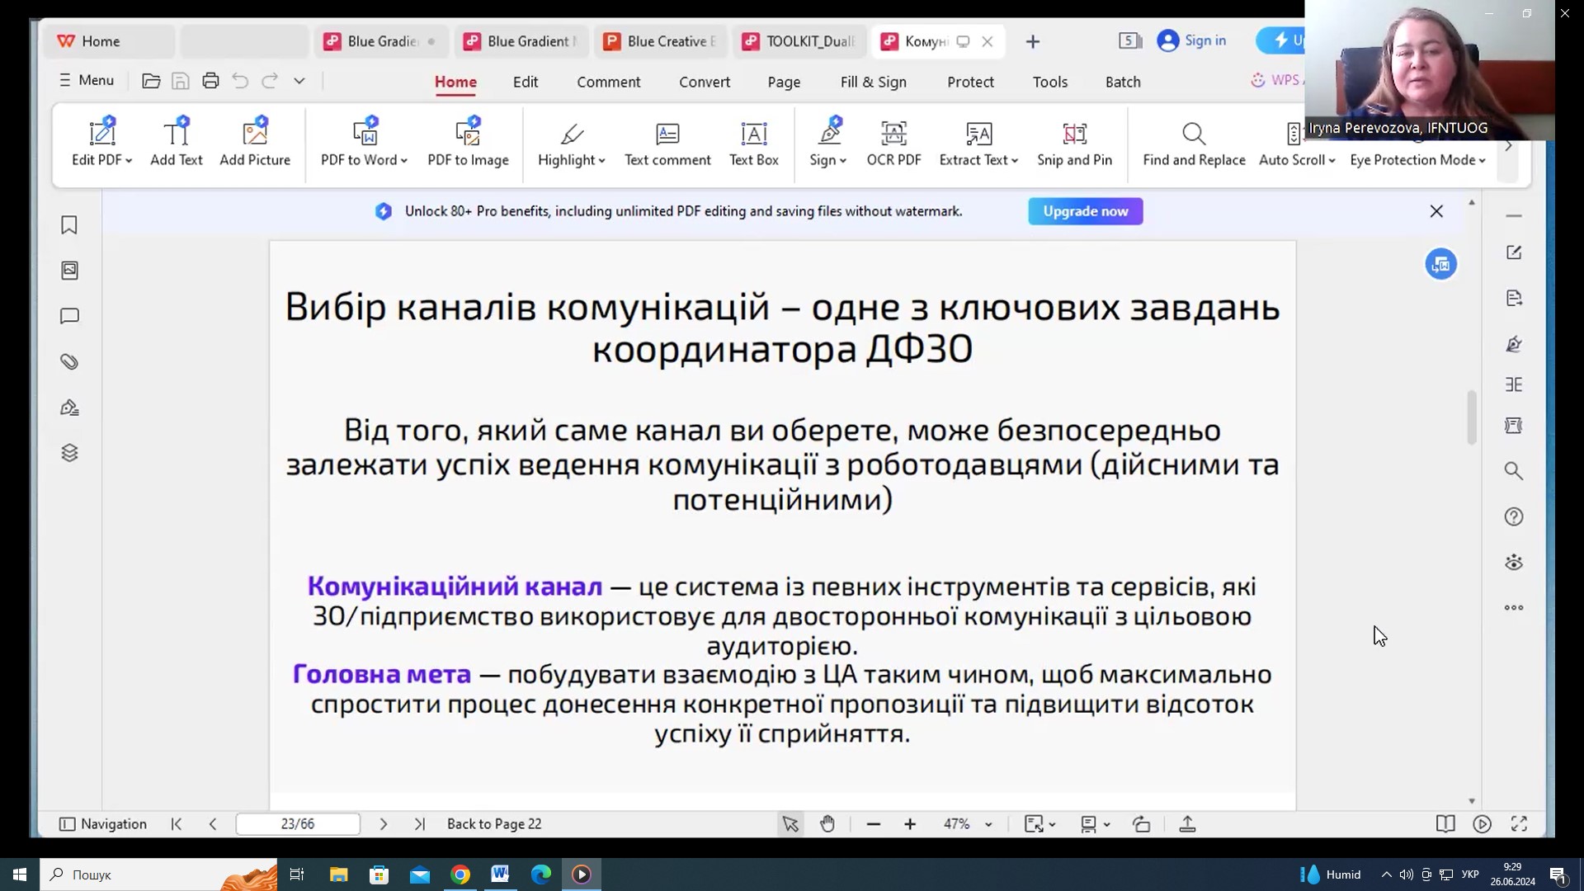Viewport: 1584px width, 891px height.
Task: Open Google Chrome from the taskbar
Action: coord(460,874)
